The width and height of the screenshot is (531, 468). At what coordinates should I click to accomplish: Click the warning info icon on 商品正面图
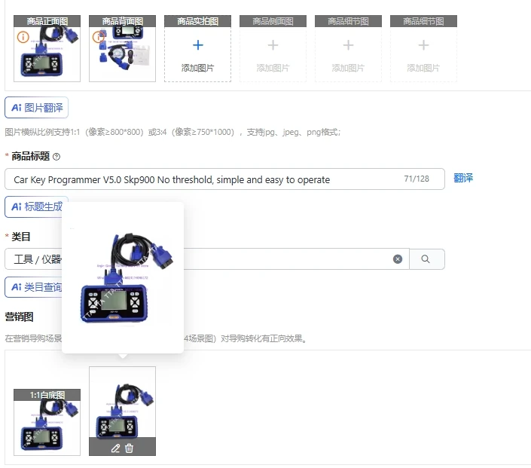pos(23,37)
